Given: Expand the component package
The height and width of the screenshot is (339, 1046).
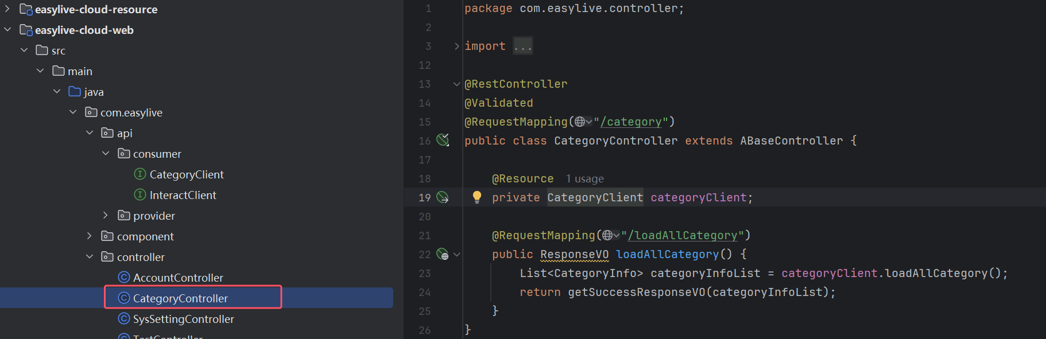Looking at the screenshot, I should pyautogui.click(x=90, y=236).
